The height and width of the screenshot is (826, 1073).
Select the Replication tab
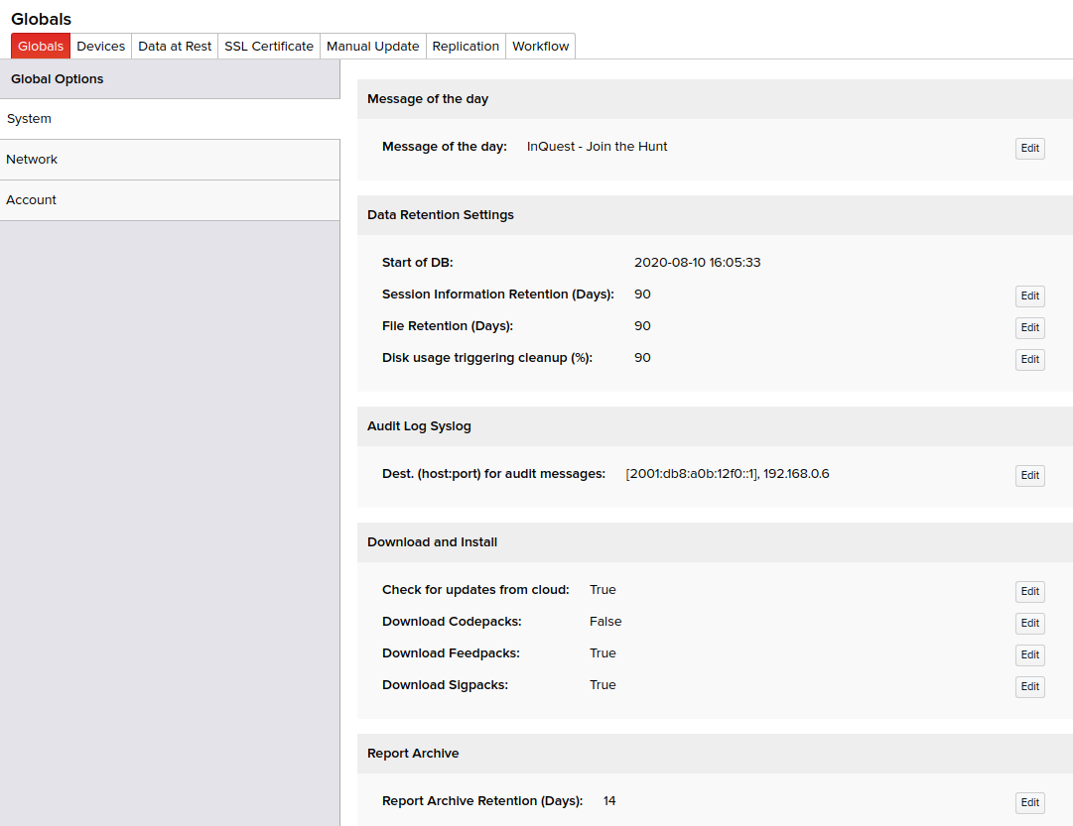coord(466,47)
